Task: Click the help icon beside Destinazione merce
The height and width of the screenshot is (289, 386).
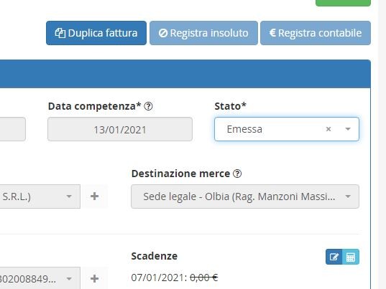Action: (x=237, y=174)
